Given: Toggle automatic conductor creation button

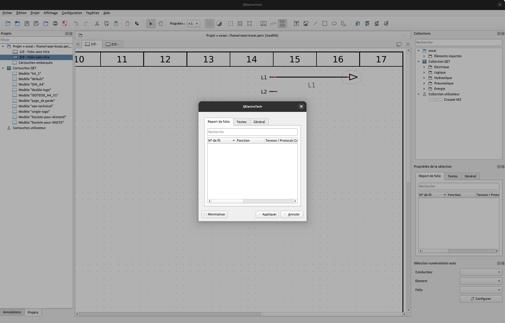Looking at the screenshot, I should 282,23.
